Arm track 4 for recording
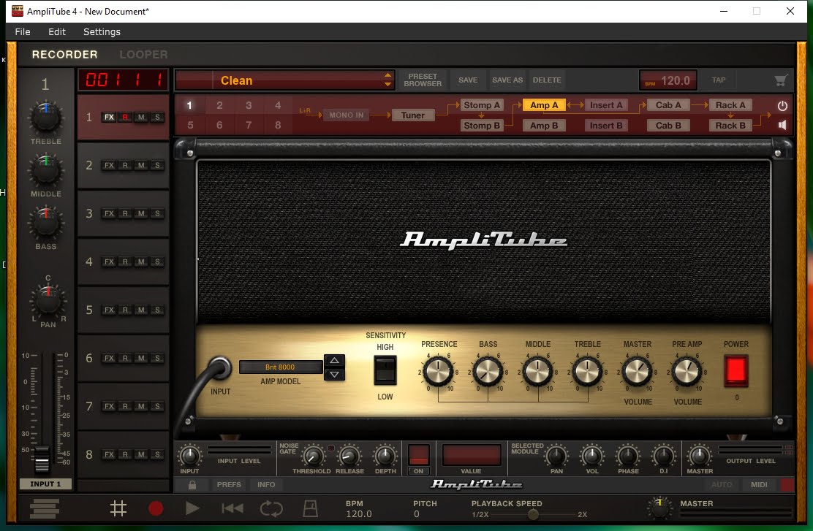This screenshot has width=813, height=531. [125, 261]
